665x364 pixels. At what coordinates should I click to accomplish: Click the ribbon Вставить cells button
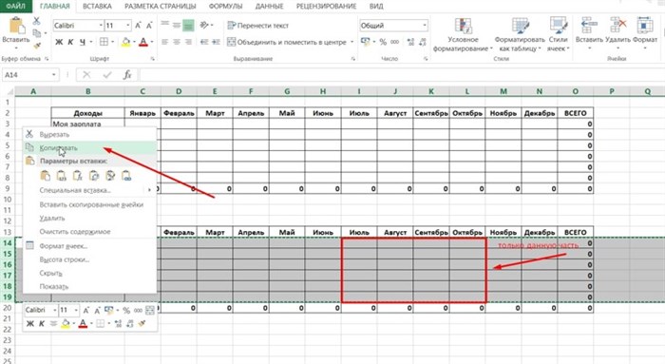589,34
